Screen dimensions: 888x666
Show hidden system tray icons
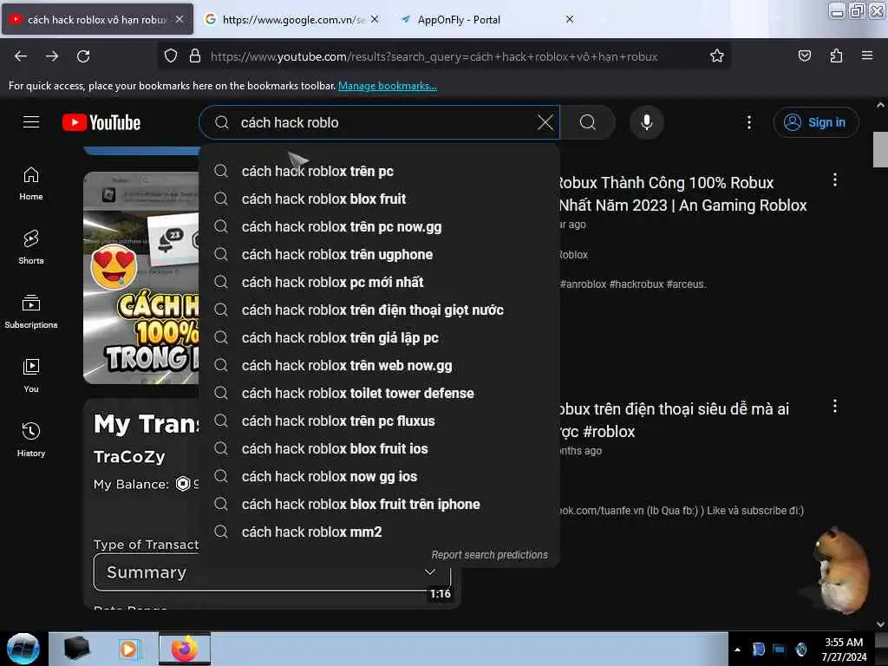click(737, 650)
